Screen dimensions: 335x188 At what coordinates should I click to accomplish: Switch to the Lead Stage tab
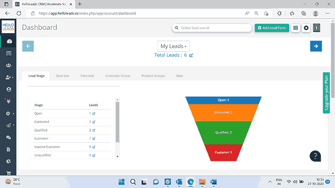36,76
